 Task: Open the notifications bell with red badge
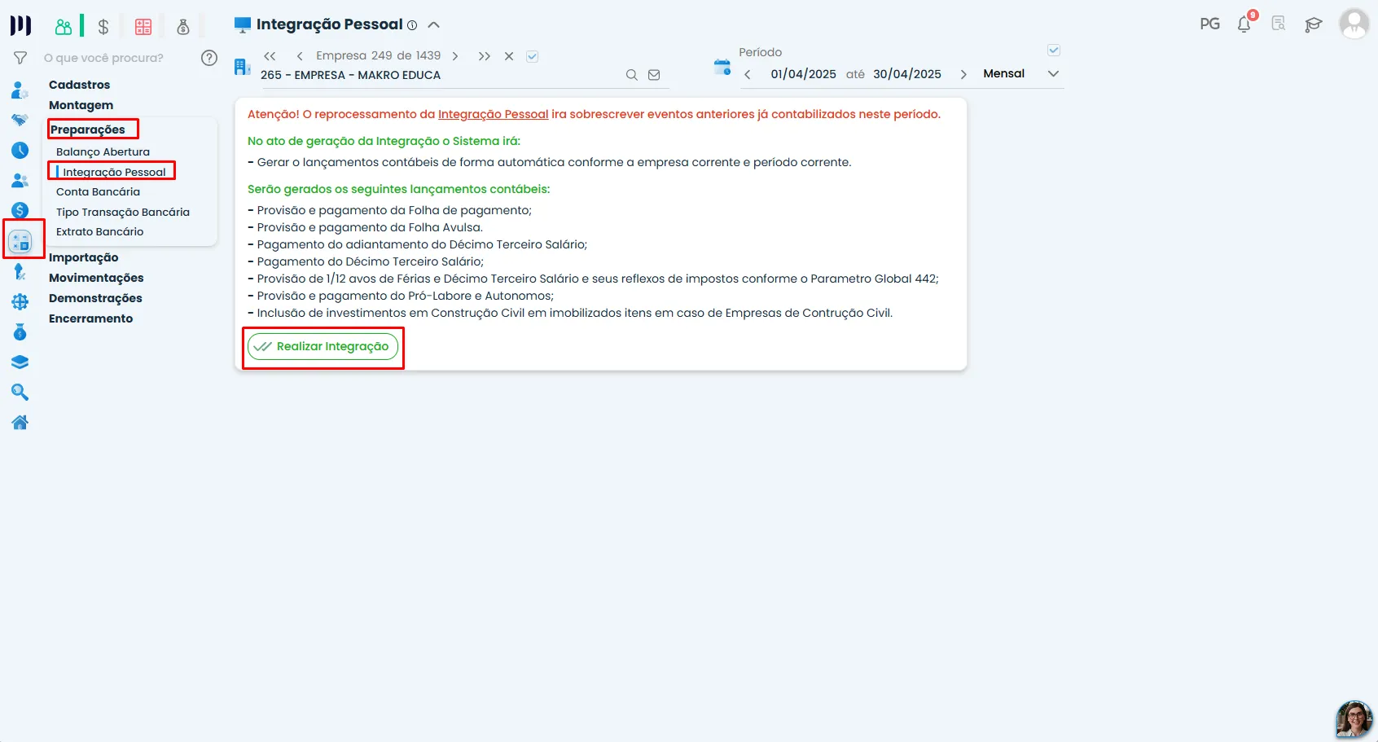tap(1244, 23)
